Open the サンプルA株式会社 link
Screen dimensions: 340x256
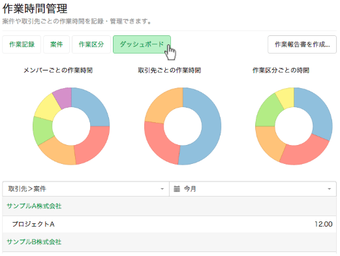[x=34, y=206]
